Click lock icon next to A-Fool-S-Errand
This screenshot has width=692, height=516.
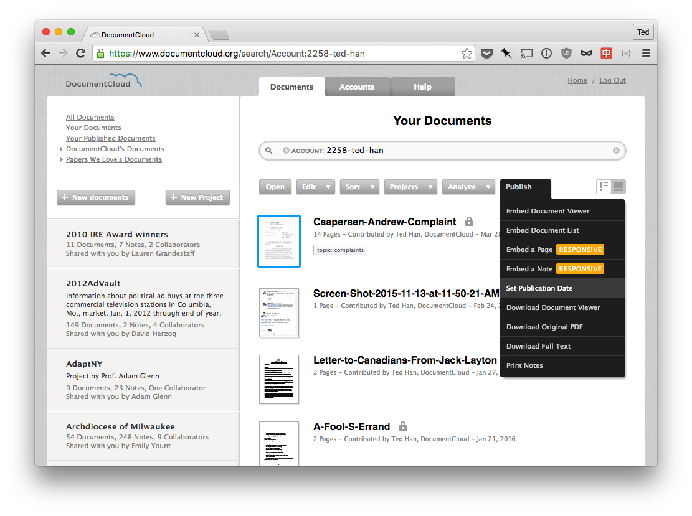(x=402, y=426)
